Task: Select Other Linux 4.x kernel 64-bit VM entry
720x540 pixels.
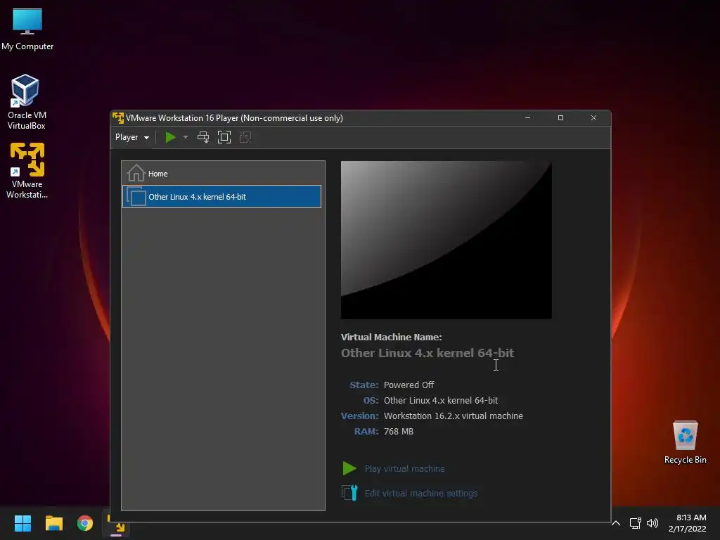Action: (221, 197)
